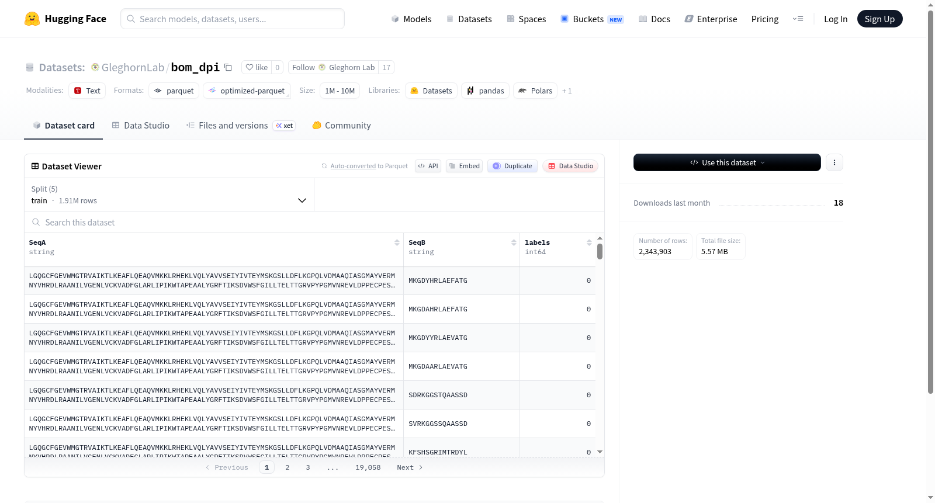Viewport: 935px width, 503px height.
Task: Sort by the SeqB column arrows
Action: point(514,242)
